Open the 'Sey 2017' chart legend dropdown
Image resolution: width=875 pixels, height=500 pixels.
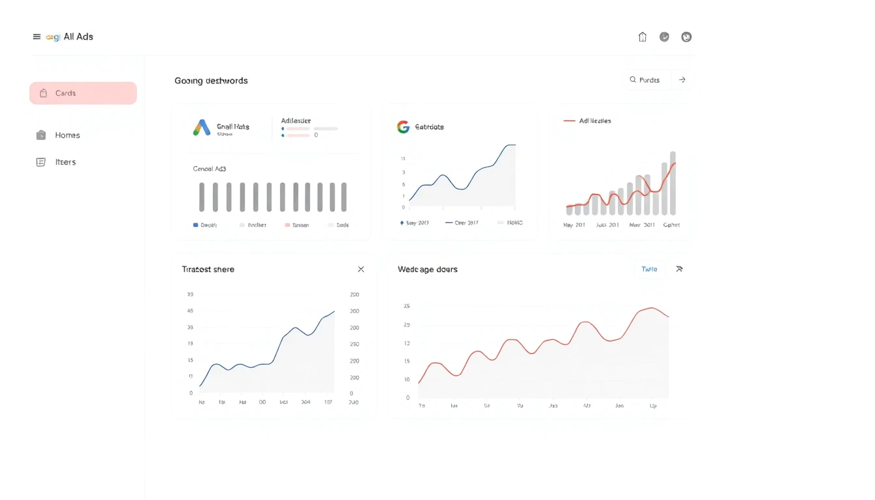[414, 222]
